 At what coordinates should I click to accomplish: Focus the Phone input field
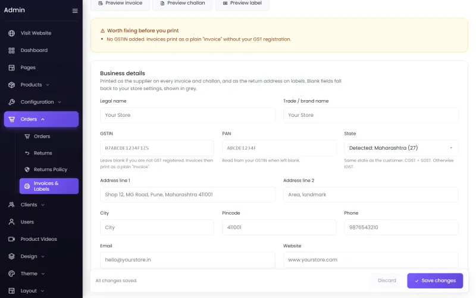pyautogui.click(x=401, y=228)
